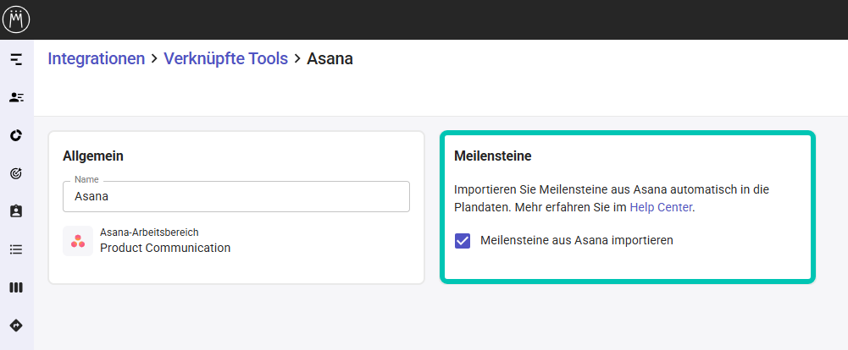
Task: Click the Asana breadcrumb text
Action: 330,58
